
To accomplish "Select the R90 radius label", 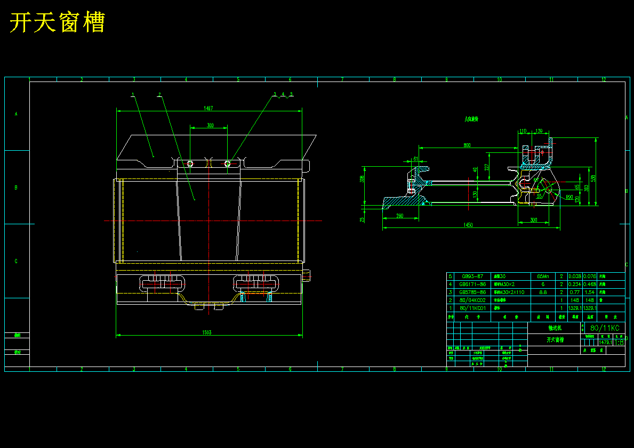I will point(569,197).
